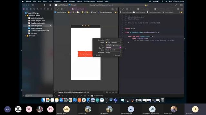Click the library plus button in toolbar
This screenshot has width=206, height=115.
click(x=172, y=5)
